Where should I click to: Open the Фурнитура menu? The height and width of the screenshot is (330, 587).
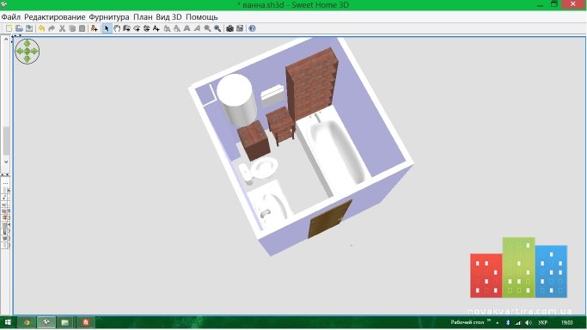pos(109,17)
